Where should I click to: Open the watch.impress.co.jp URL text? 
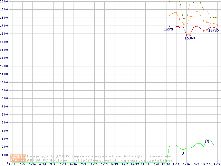tap(123, 160)
